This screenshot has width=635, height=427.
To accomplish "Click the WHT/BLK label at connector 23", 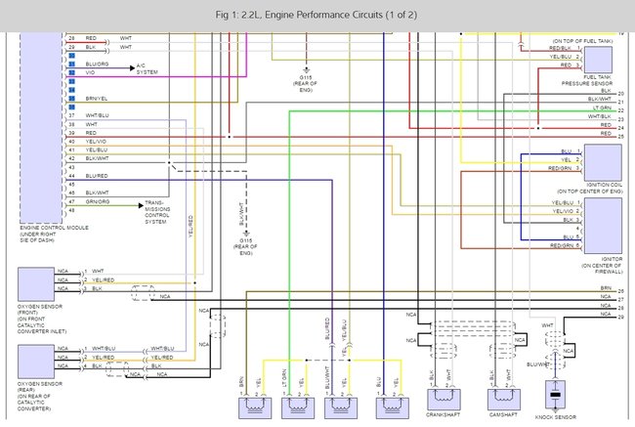I will 600,116.
